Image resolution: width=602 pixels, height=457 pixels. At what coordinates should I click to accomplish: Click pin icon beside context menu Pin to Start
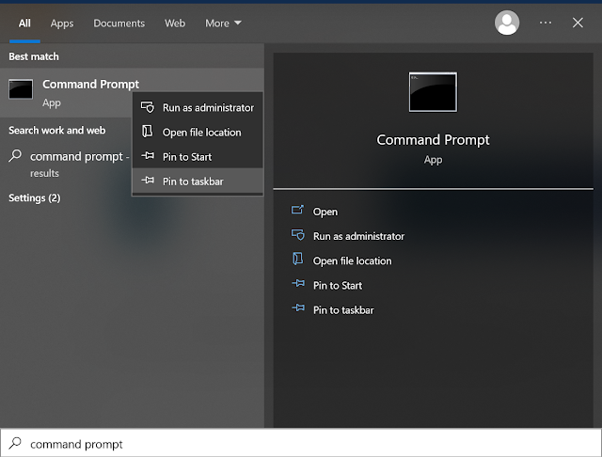coord(148,156)
